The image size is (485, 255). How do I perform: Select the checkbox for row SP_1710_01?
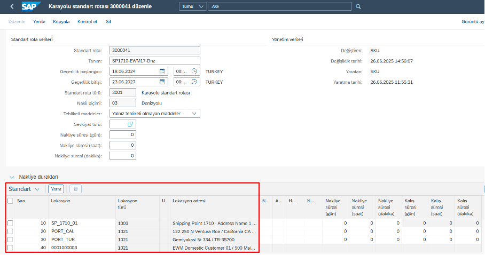[11, 223]
